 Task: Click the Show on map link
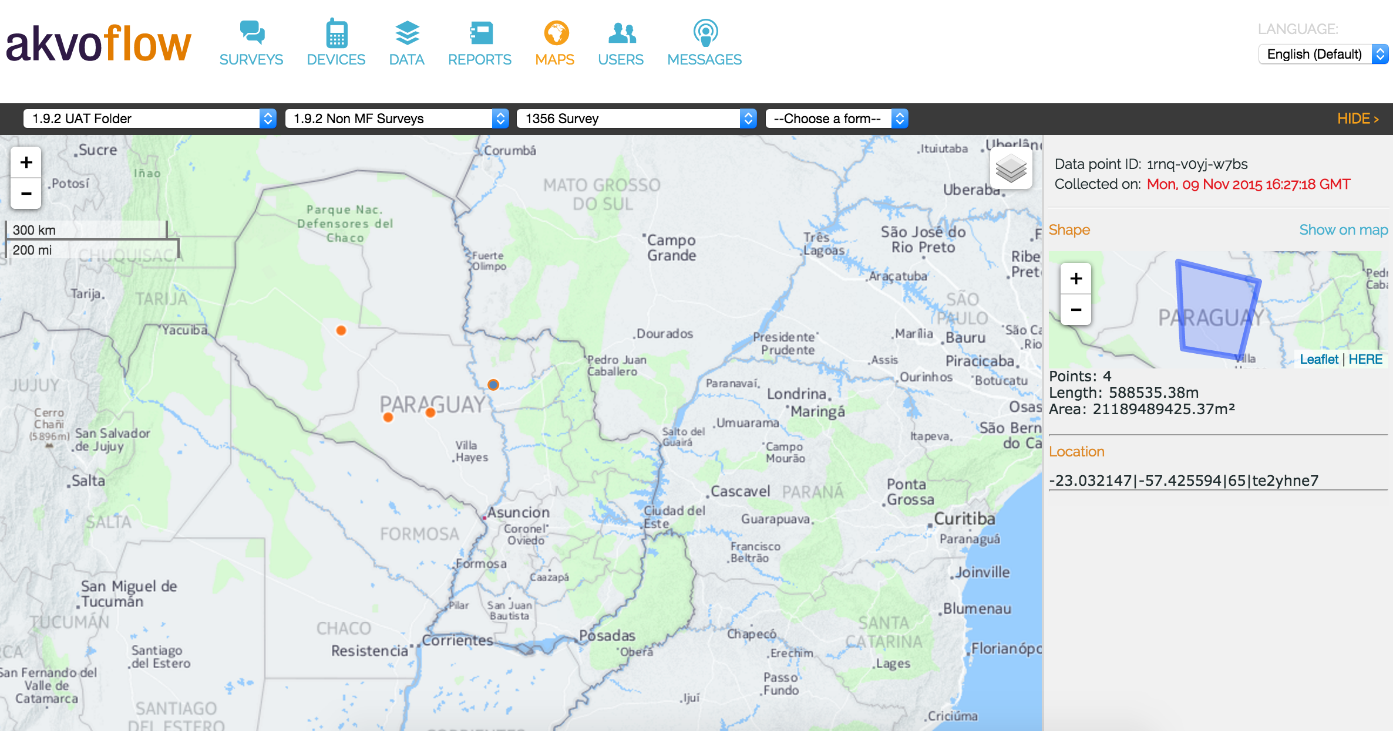pos(1343,230)
